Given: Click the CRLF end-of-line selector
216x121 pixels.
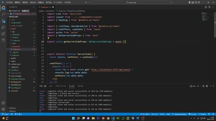Looking at the screenshot, I should pyautogui.click(x=168, y=114).
